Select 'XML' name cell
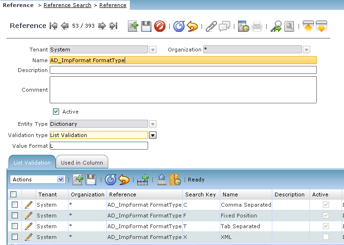 [x=246, y=237]
